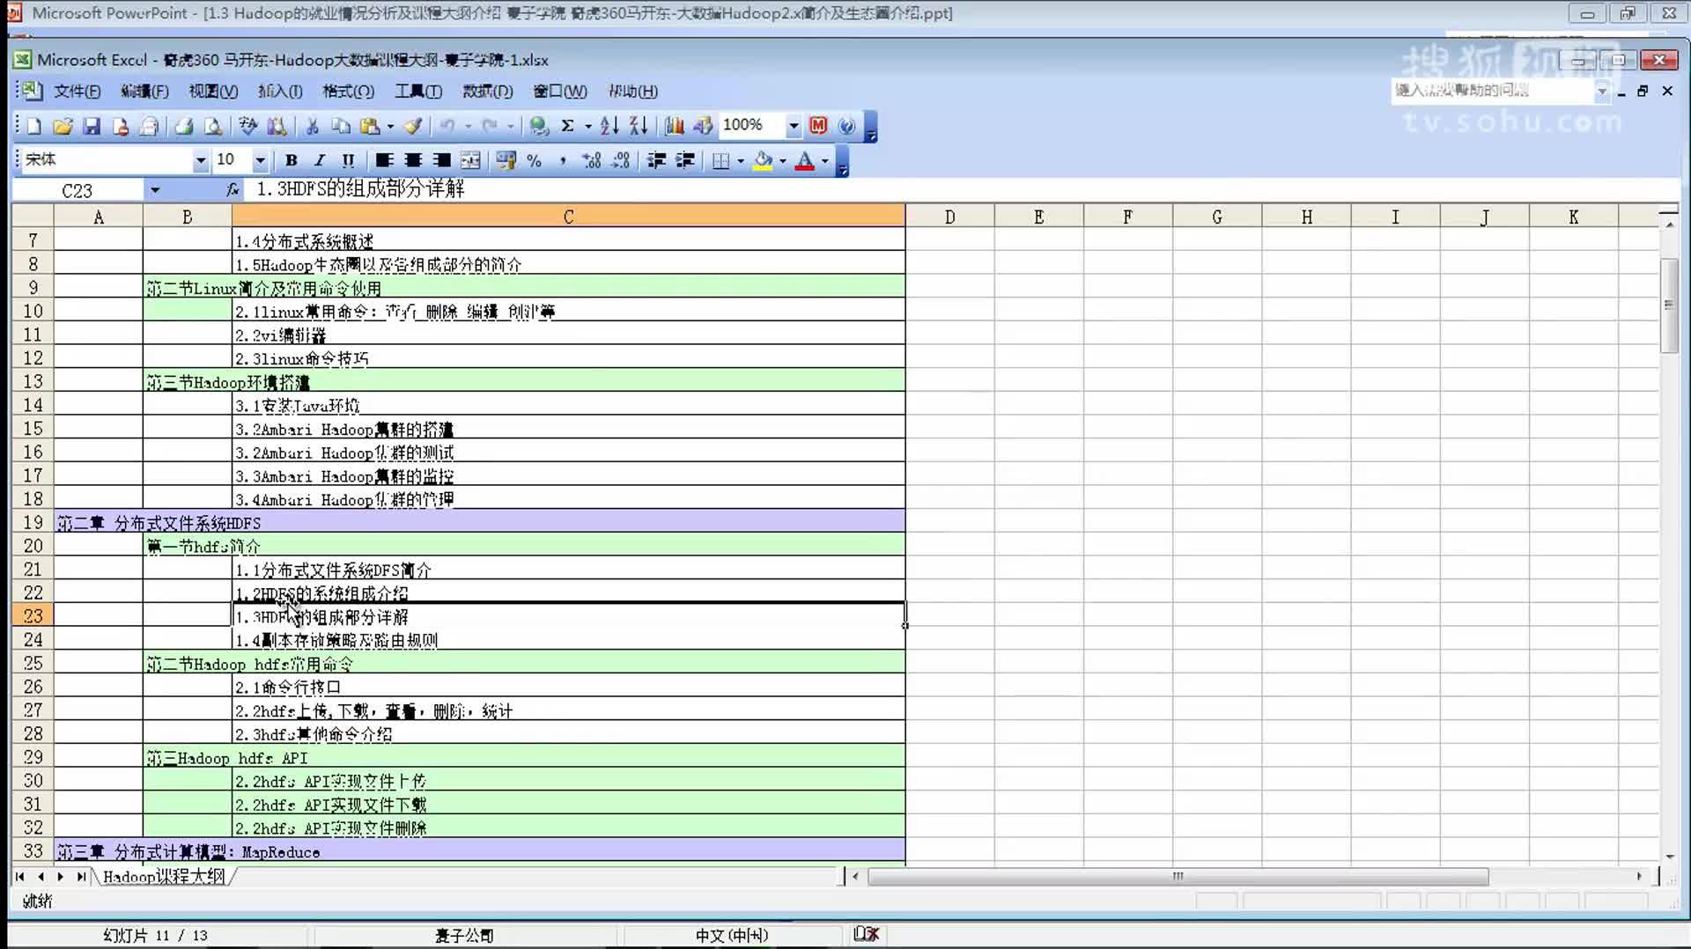Open the font name dropdown showing 宋体
The image size is (1691, 949).
coord(198,160)
